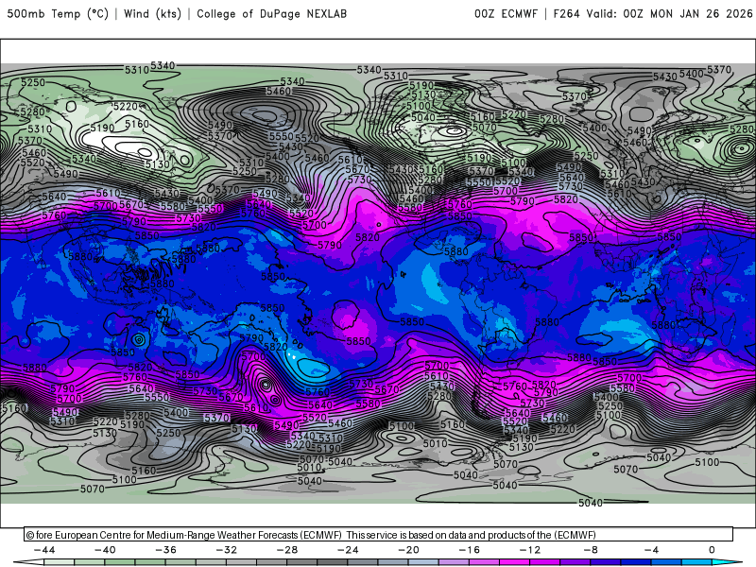The image size is (756, 567).
Task: Click the 0 value on the color scale
Action: [713, 550]
